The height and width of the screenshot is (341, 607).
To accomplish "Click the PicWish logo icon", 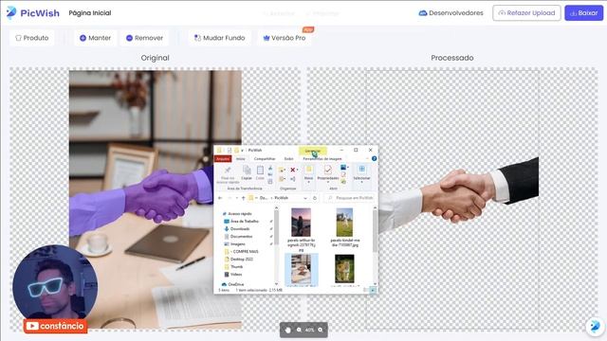I will click(11, 12).
